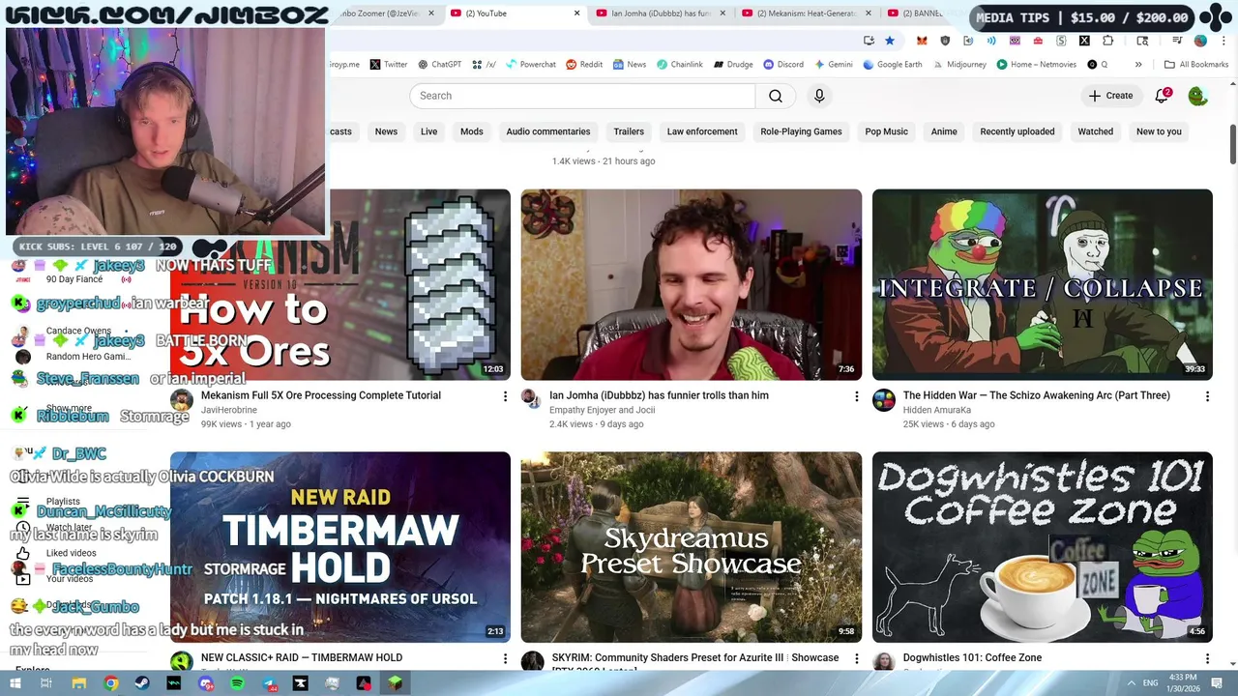Select the Live filter chip
This screenshot has width=1238, height=696.
(428, 131)
